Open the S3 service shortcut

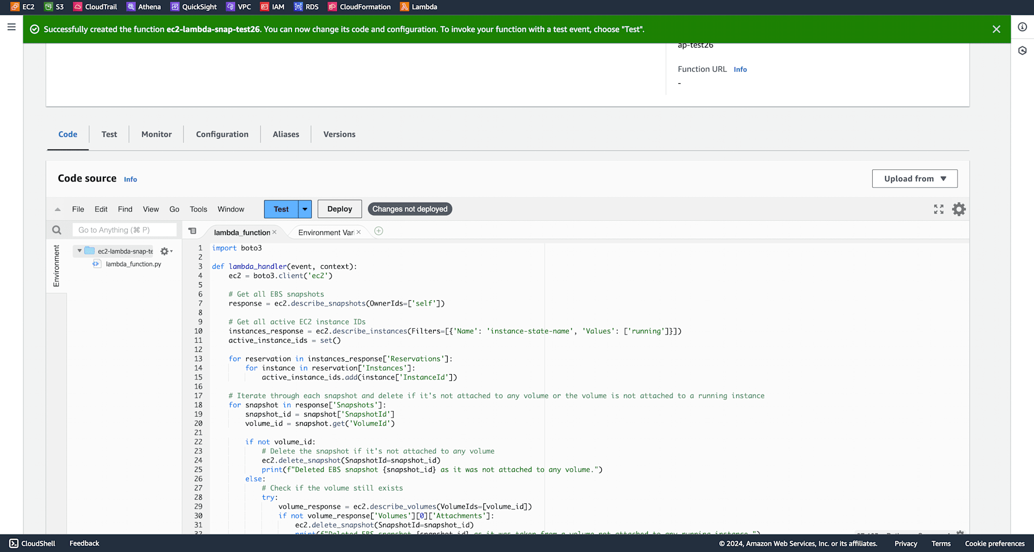point(54,7)
